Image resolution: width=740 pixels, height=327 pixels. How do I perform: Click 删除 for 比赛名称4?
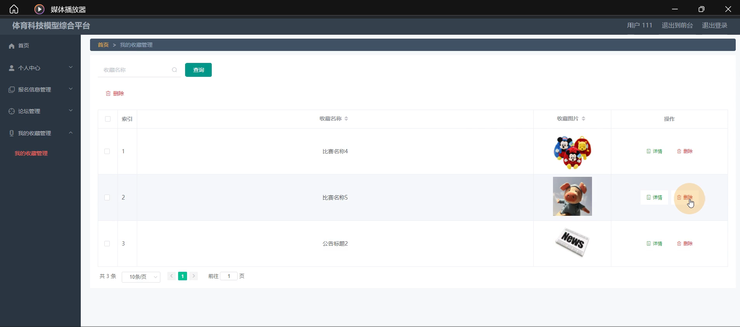pos(685,151)
